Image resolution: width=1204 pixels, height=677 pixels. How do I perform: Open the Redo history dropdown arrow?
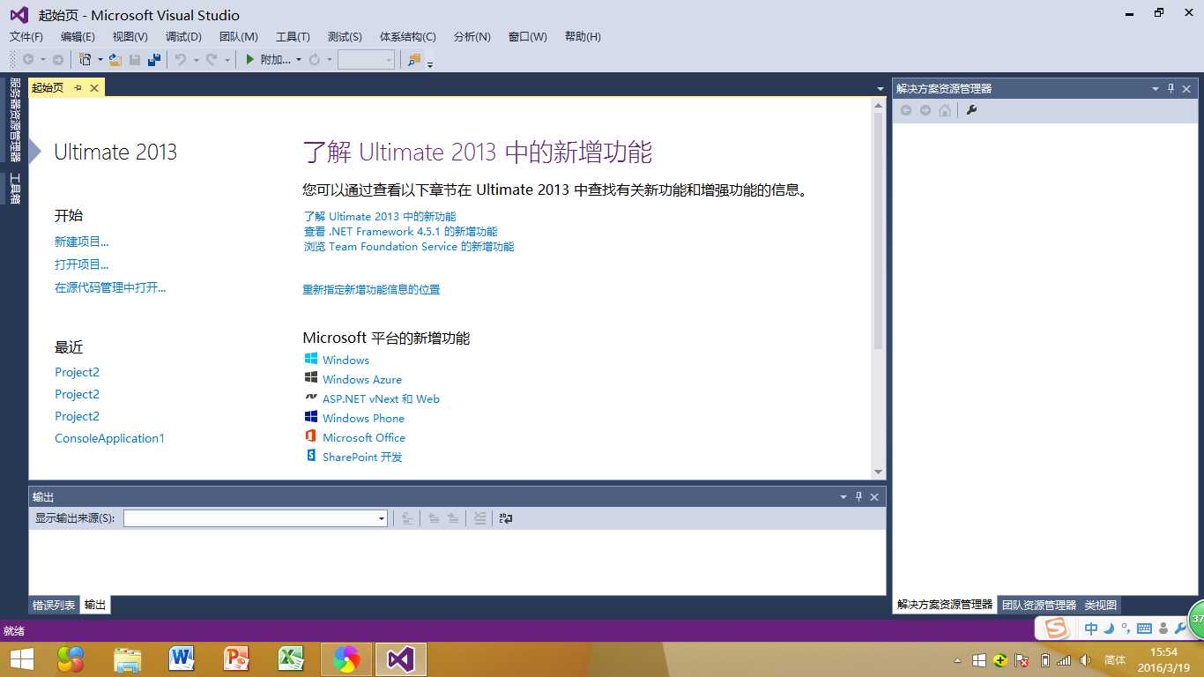pos(227,60)
